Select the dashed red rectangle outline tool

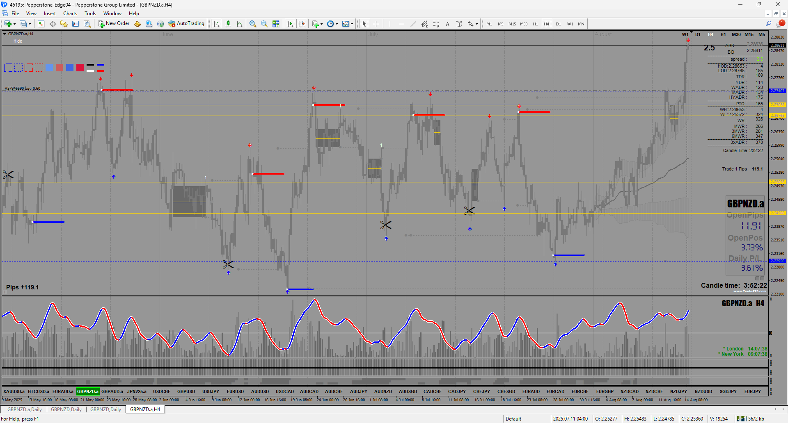pyautogui.click(x=39, y=68)
